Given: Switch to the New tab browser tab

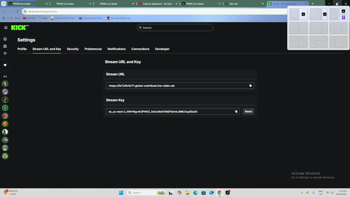Looking at the screenshot, I should 244,4.
